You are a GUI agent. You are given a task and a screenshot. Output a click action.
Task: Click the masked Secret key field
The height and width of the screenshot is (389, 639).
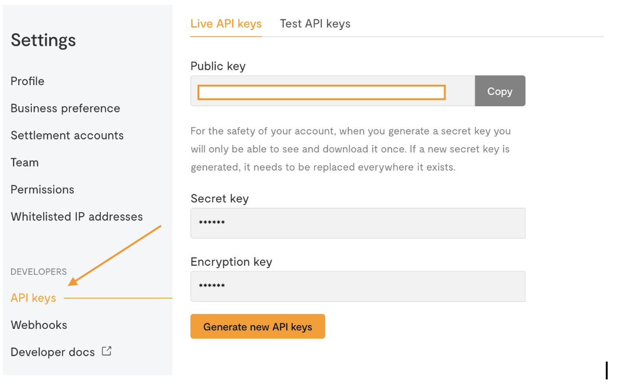click(x=357, y=223)
